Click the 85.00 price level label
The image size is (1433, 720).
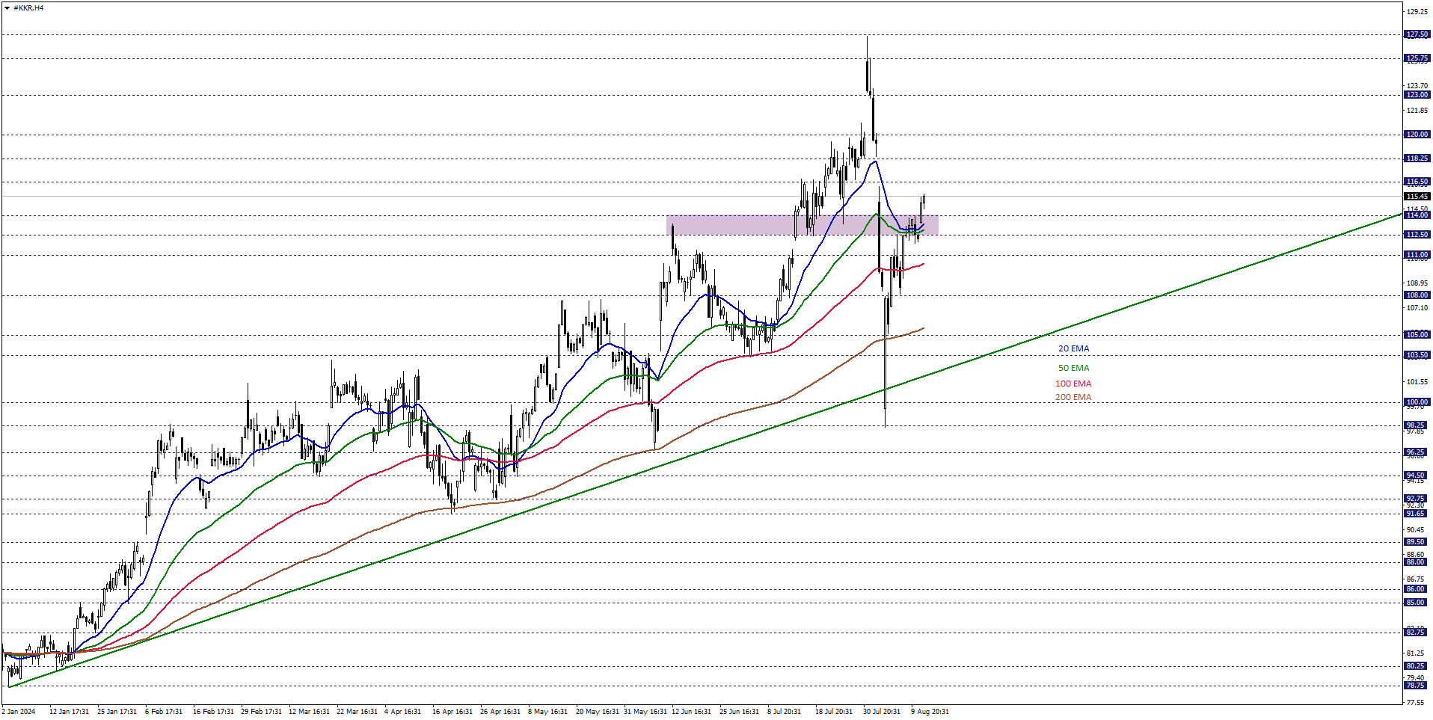point(1416,603)
